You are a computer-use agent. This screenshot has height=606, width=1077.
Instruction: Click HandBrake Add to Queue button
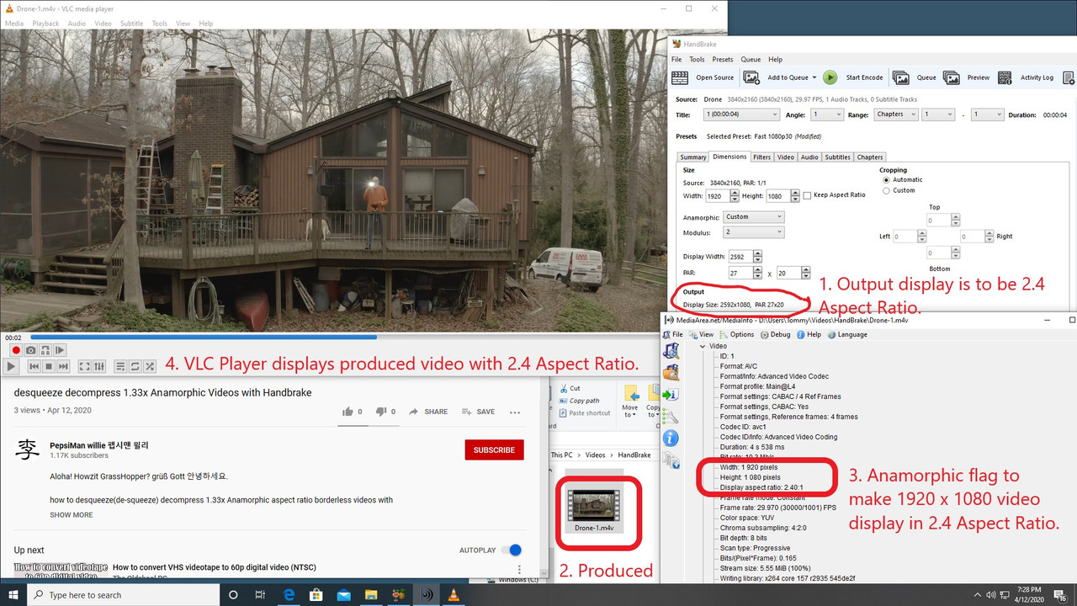[777, 77]
